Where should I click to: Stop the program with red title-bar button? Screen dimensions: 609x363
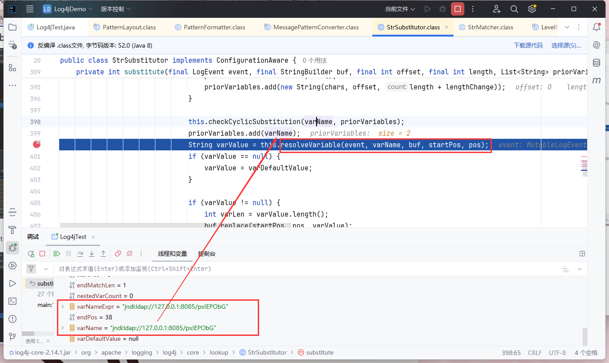point(457,9)
